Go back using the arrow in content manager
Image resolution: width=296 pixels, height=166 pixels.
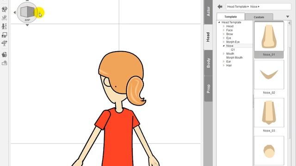tap(220, 6)
